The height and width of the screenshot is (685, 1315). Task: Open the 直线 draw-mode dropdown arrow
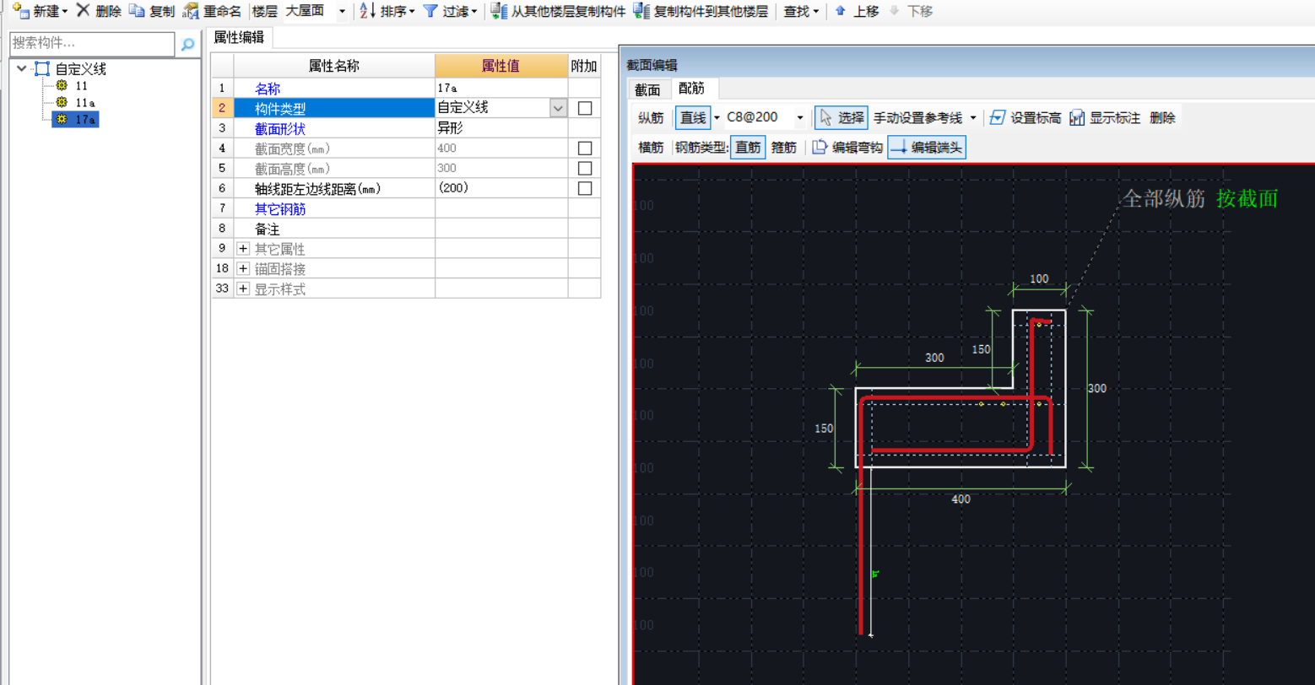coord(717,117)
